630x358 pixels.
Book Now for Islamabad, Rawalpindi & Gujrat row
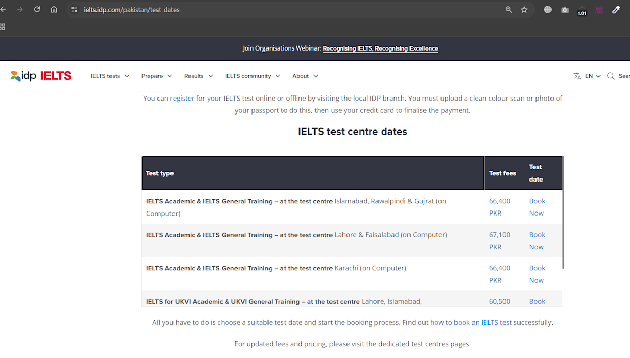click(537, 207)
